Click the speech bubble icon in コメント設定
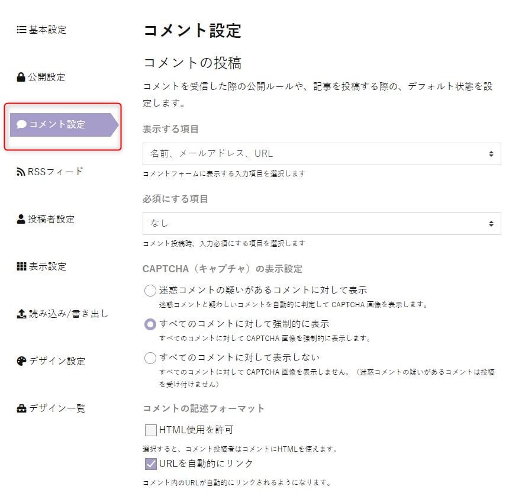The width and height of the screenshot is (522, 496). coord(22,124)
